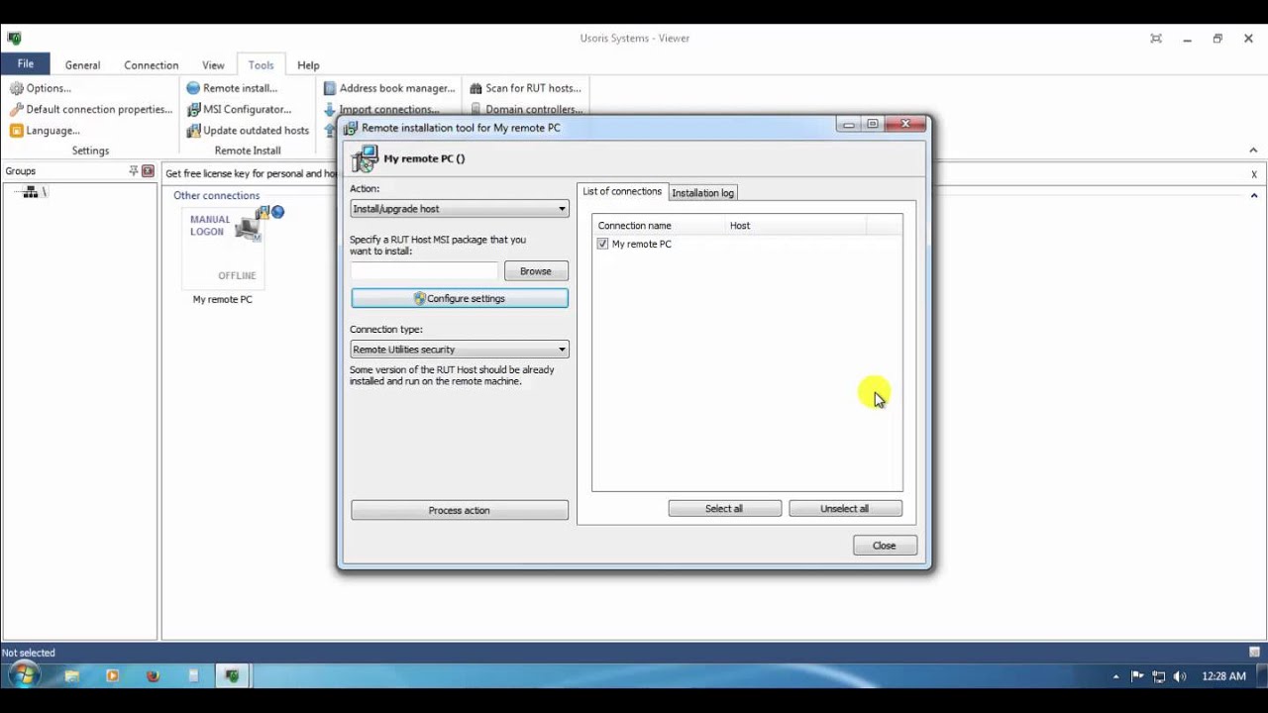Click the pin icon in Groups panel
This screenshot has width=1268, height=713.
coord(134,171)
